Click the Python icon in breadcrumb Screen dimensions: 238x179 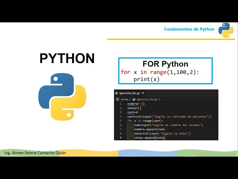click(x=134, y=99)
